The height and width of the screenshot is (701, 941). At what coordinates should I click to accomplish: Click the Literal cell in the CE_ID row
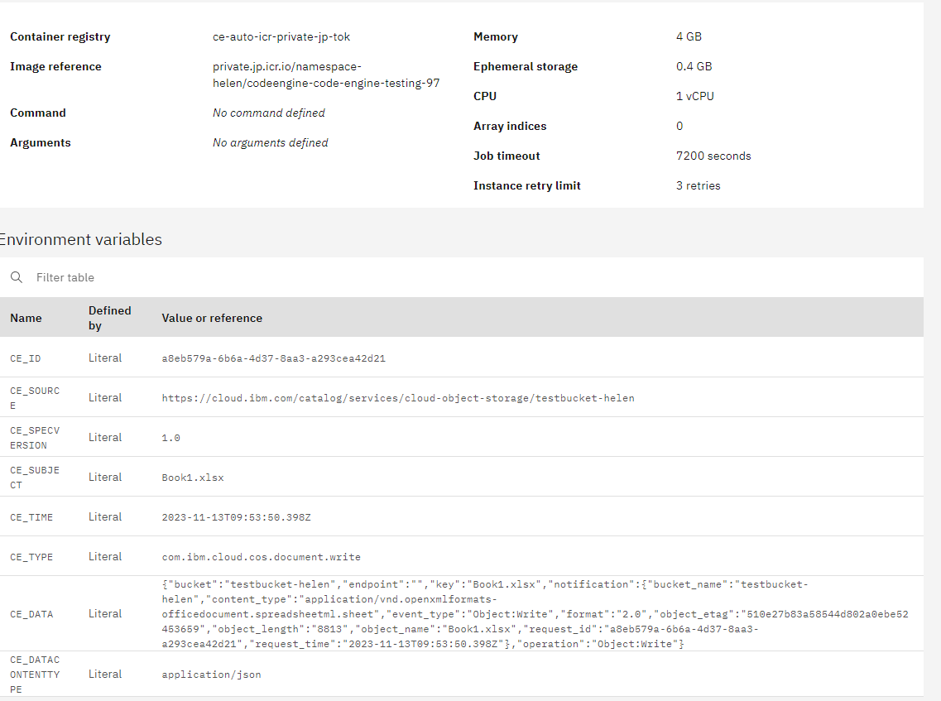pos(105,358)
